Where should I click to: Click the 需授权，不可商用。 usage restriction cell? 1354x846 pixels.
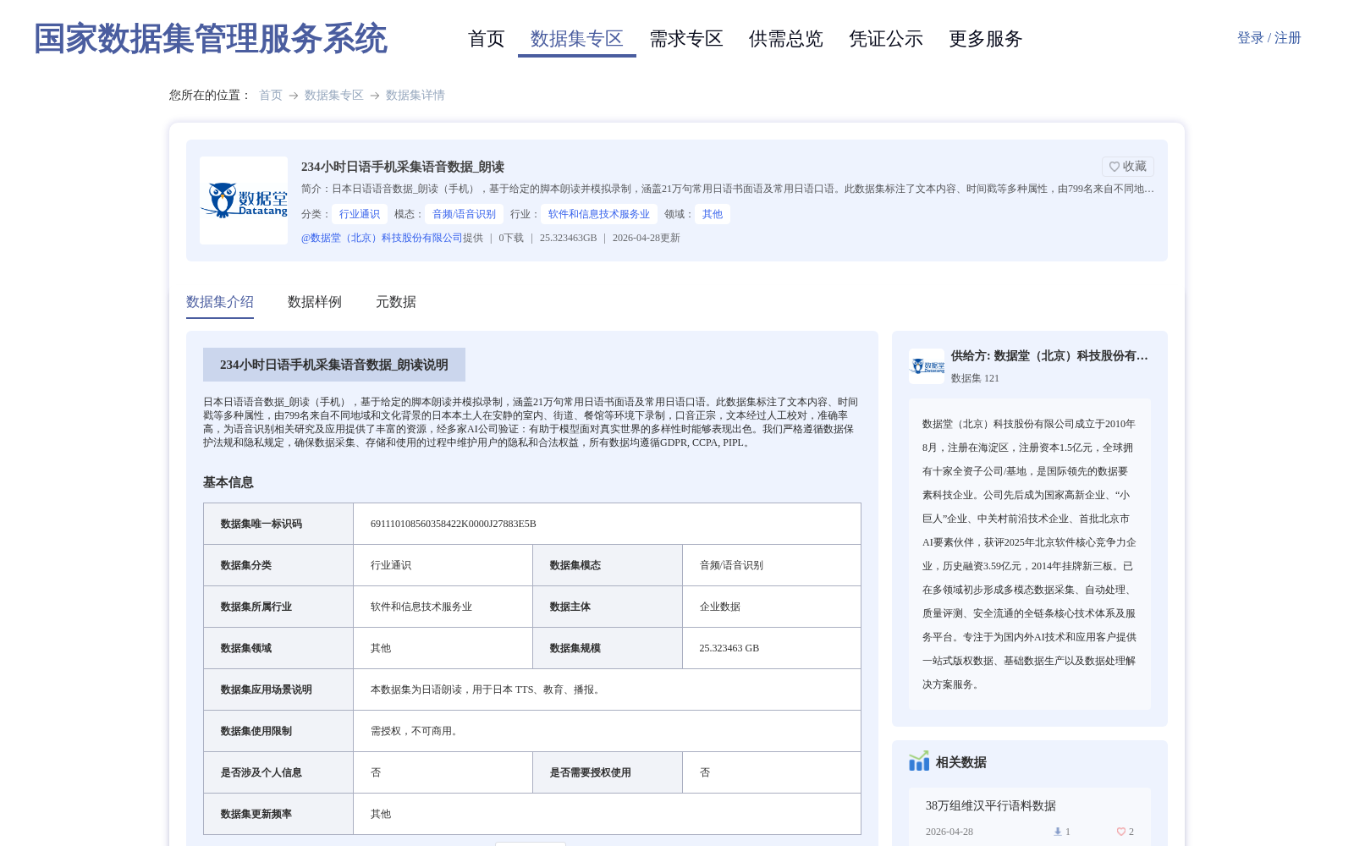click(607, 731)
